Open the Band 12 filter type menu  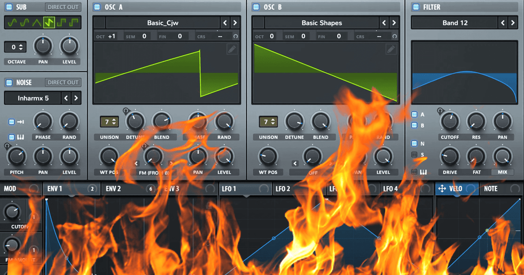click(x=454, y=23)
